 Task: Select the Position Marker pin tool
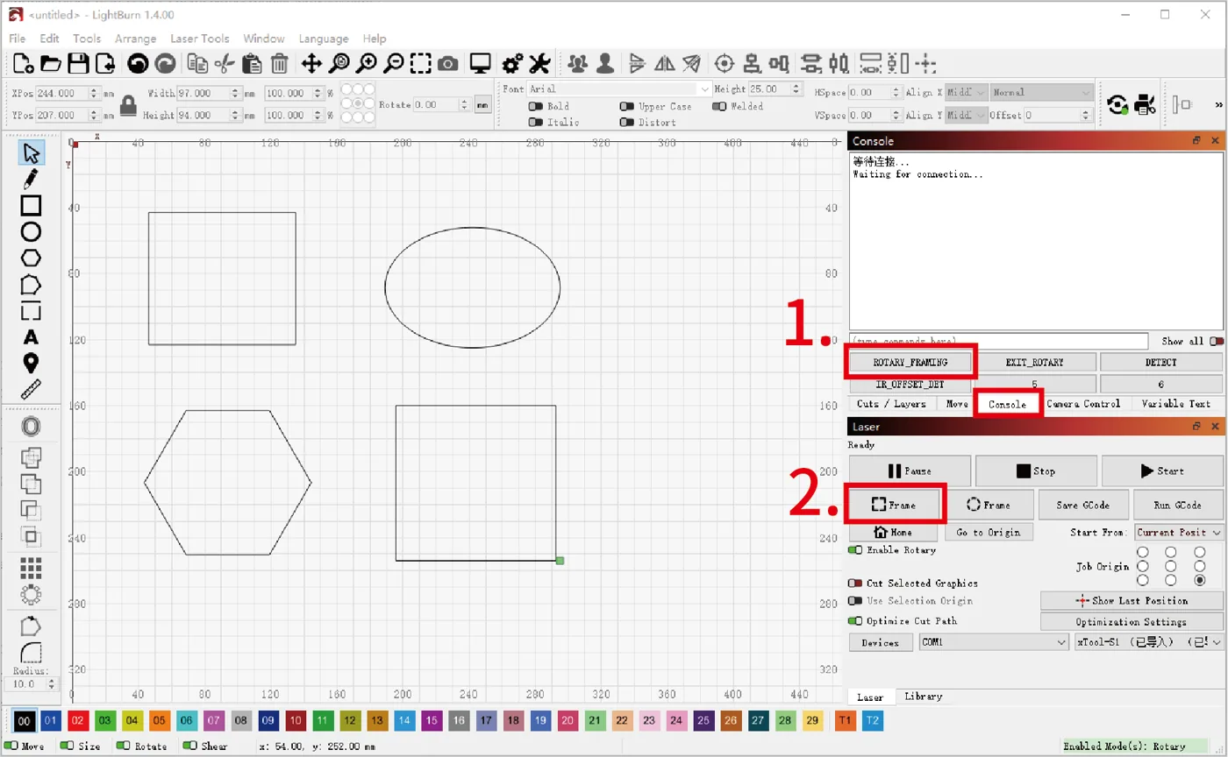(31, 364)
